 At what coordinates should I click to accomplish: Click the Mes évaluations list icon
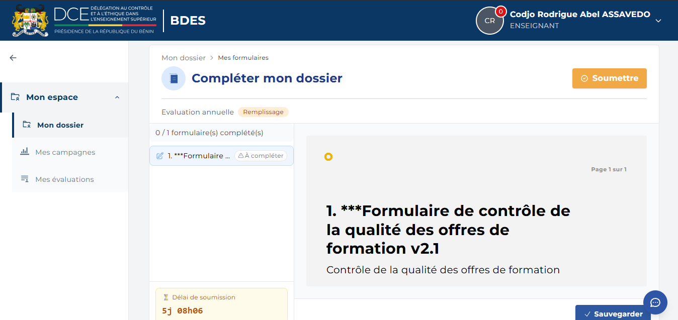25,179
